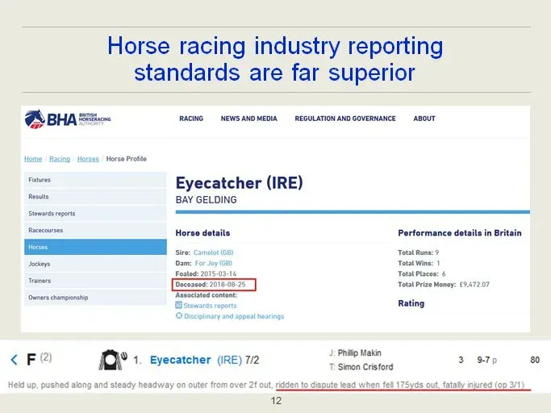Open Jockeys in the sidebar
The height and width of the screenshot is (413, 551).
(95, 264)
